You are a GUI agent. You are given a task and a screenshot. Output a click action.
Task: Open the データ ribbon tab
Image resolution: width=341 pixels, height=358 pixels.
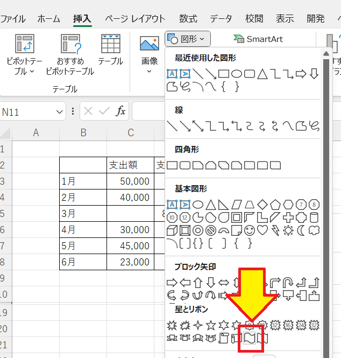(x=221, y=18)
